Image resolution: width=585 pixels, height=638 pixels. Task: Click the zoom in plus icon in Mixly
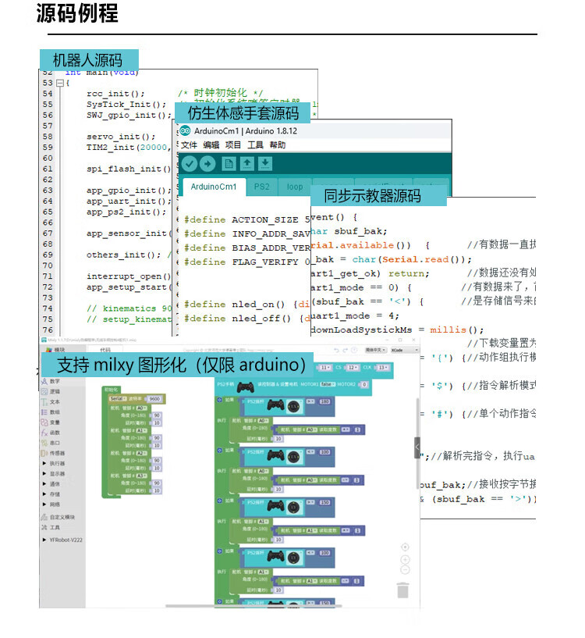(x=404, y=559)
